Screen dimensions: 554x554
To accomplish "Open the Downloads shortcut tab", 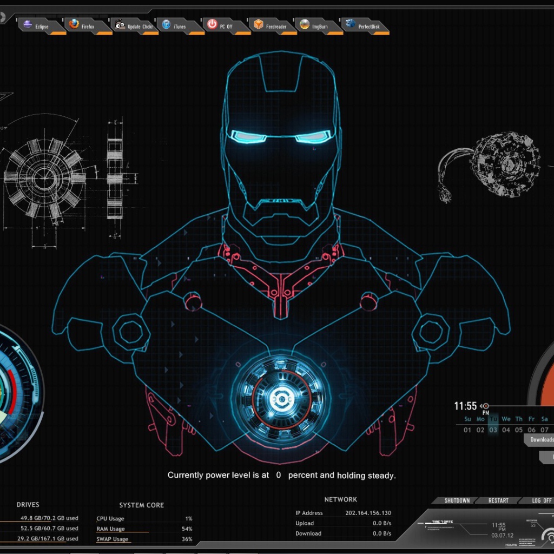I will point(541,440).
